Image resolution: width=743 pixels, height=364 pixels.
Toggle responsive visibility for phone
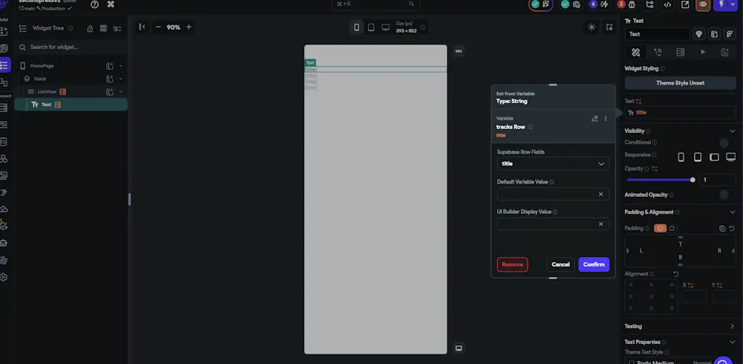(681, 157)
